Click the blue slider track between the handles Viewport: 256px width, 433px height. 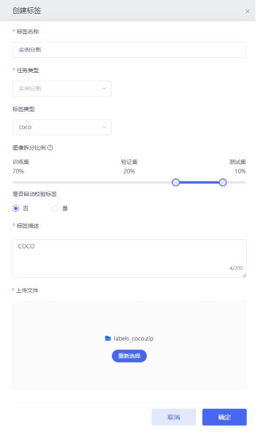pos(199,182)
